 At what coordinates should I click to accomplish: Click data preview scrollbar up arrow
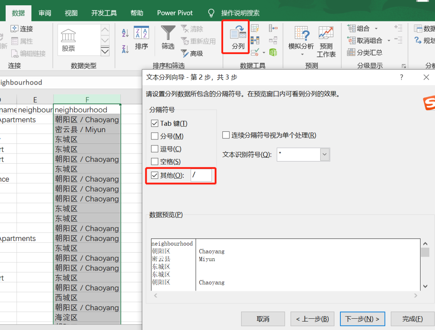425,244
